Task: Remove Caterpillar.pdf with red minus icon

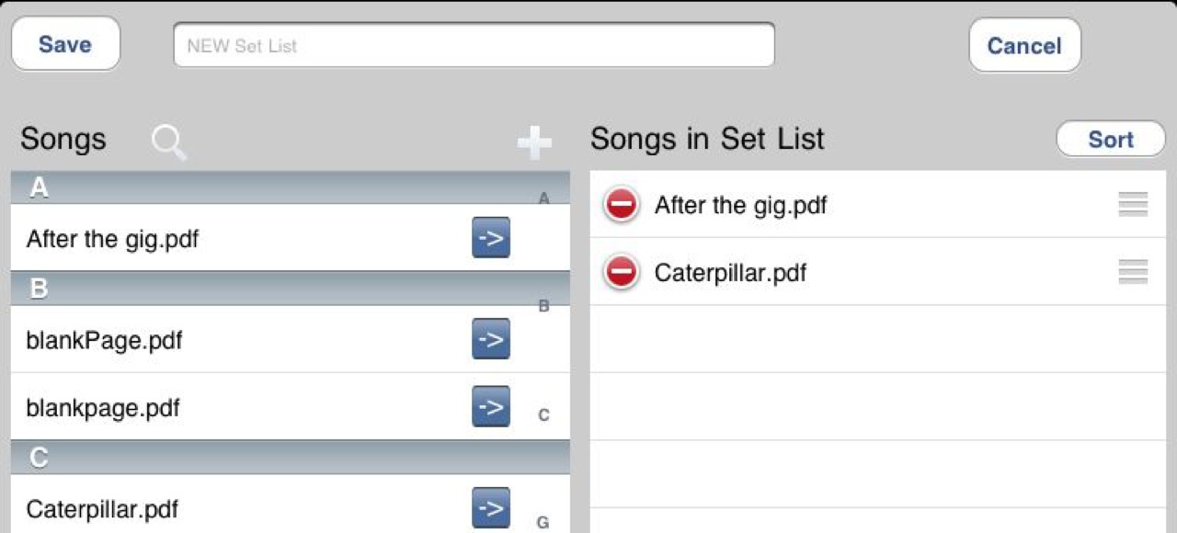Action: coord(622,272)
